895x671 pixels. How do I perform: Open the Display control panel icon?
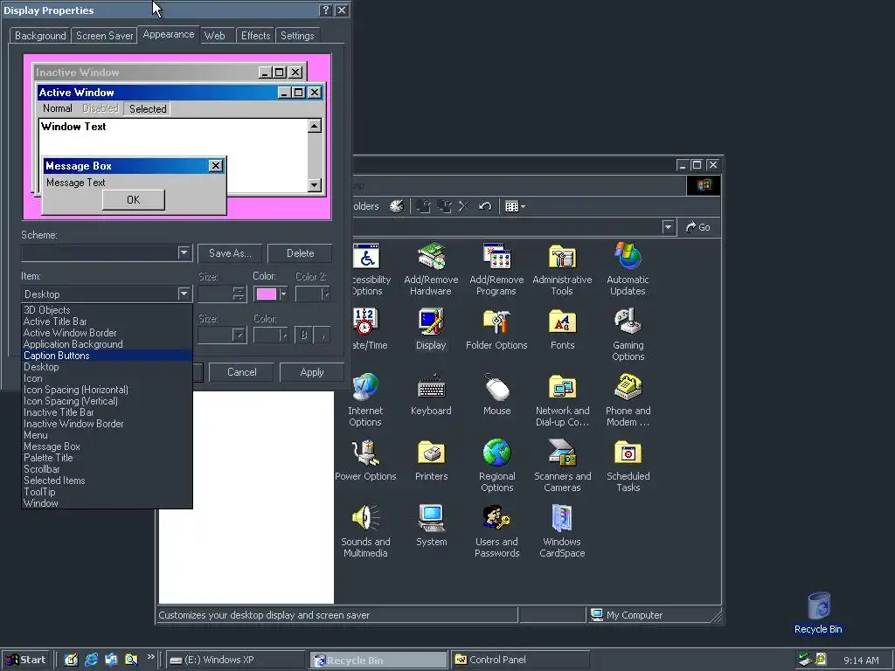[x=431, y=329]
